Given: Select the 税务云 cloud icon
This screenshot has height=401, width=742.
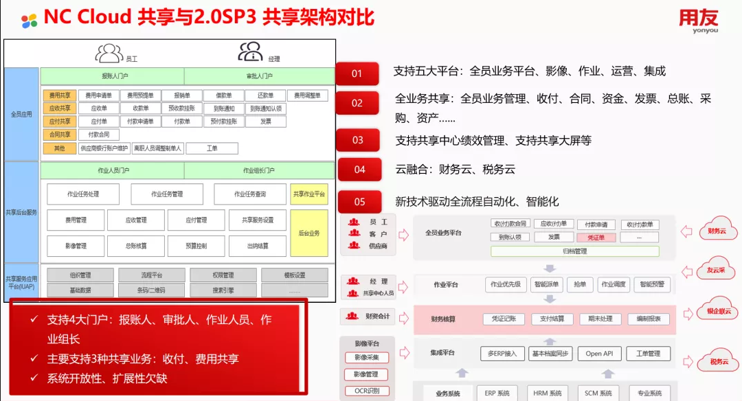Looking at the screenshot, I should (x=719, y=360).
